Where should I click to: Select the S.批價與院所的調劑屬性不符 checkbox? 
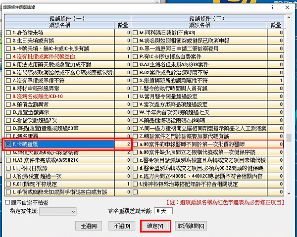135,81
